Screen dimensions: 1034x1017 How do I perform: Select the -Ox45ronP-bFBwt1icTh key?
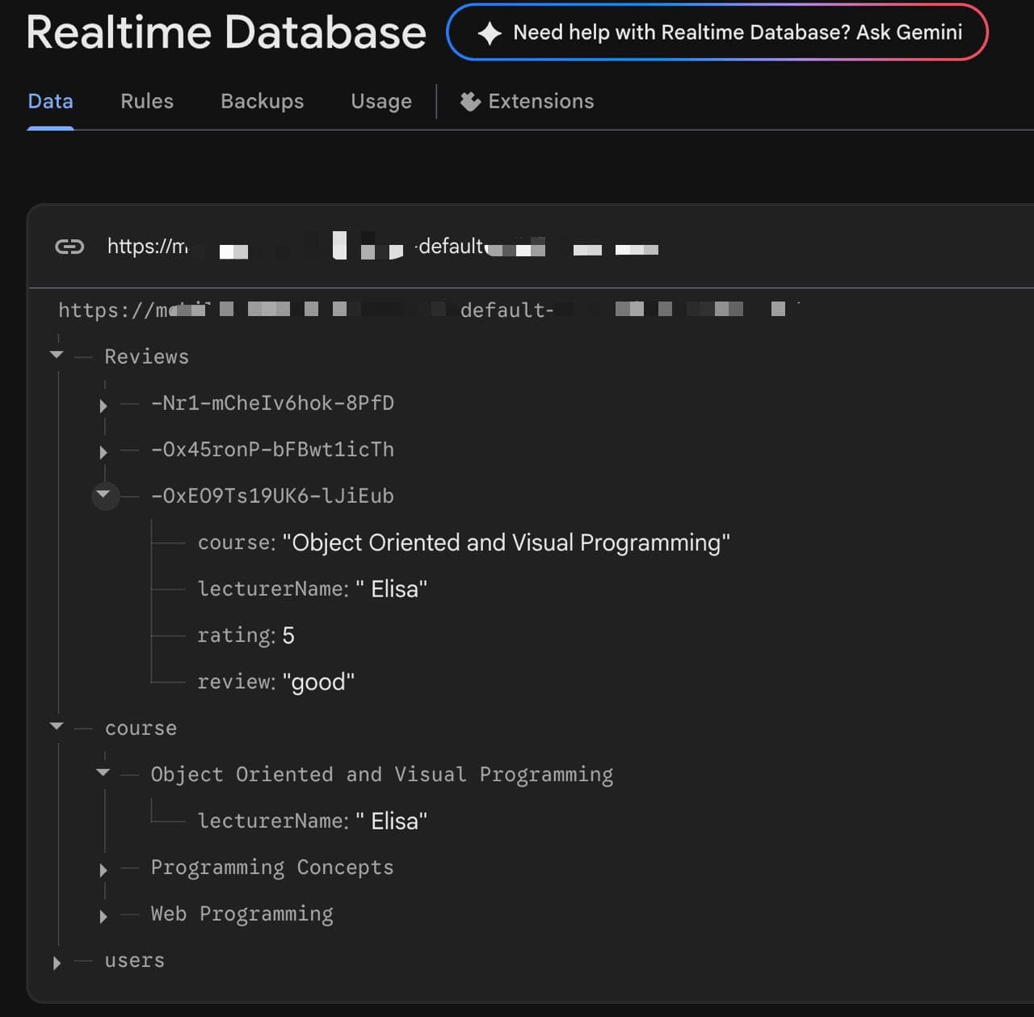(x=272, y=449)
